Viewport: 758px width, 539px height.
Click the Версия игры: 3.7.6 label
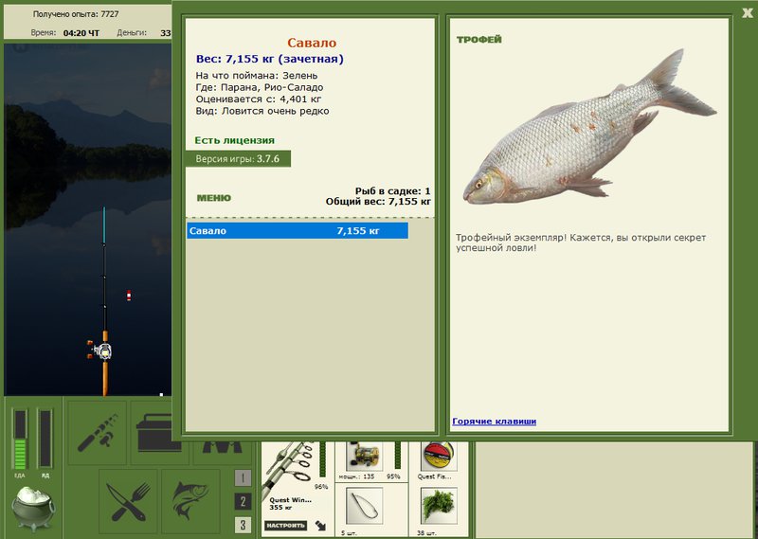point(238,158)
